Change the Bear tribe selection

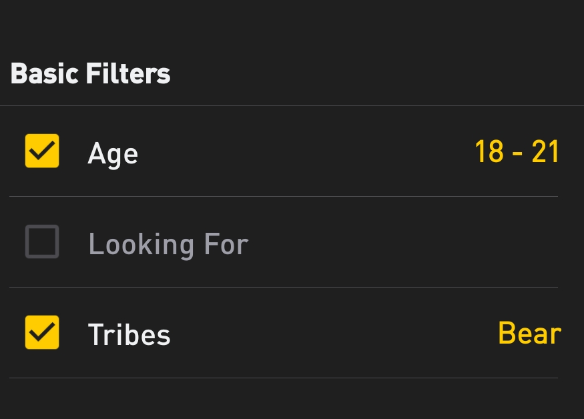tap(529, 333)
